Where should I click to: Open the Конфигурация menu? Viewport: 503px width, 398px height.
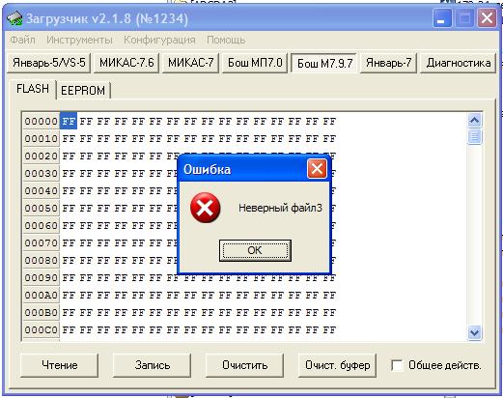click(x=159, y=40)
